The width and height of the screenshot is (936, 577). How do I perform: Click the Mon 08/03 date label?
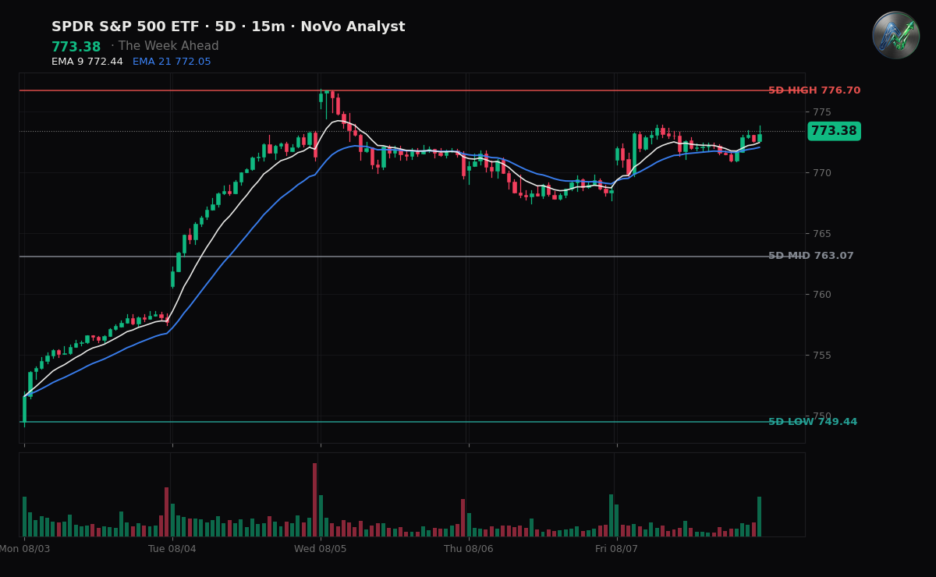coord(24,549)
